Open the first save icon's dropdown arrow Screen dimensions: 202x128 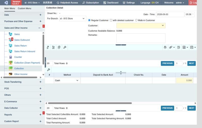click(187, 47)
